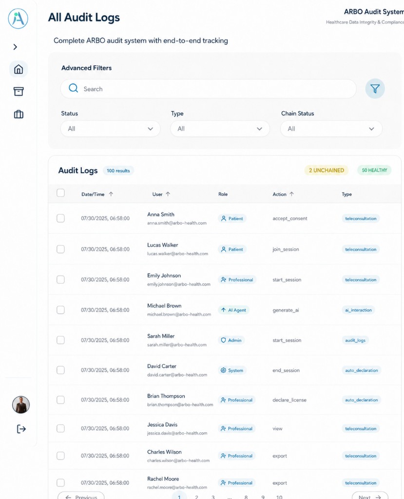Check the Charles Wilson row checkbox

pos(60,456)
